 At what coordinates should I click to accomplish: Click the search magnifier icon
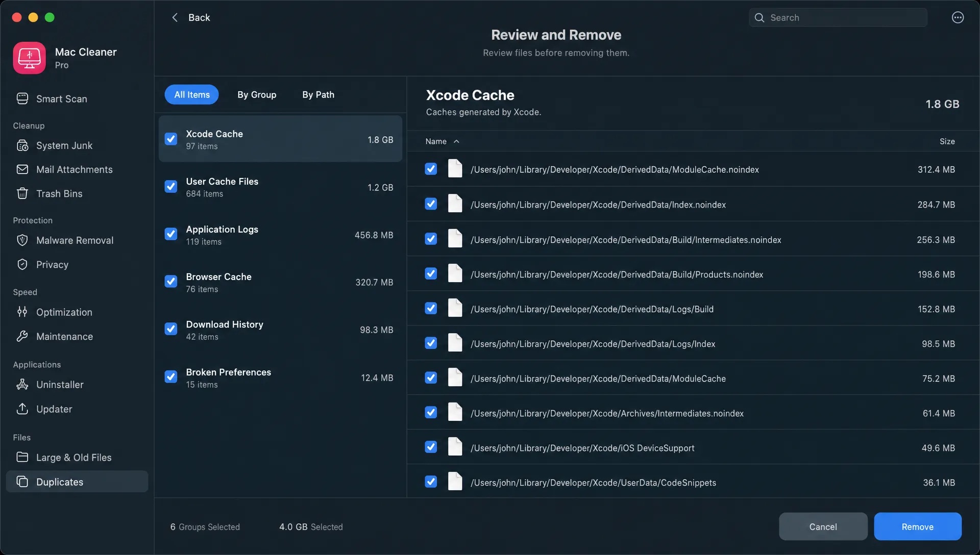click(x=759, y=18)
